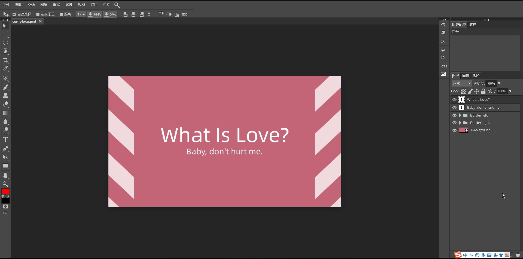The height and width of the screenshot is (259, 523).
Task: Open the 滤镜 menu
Action: [x=69, y=5]
